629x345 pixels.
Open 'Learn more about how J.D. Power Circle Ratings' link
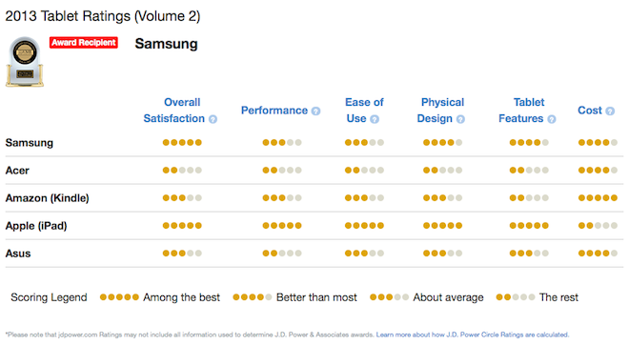tap(472, 335)
